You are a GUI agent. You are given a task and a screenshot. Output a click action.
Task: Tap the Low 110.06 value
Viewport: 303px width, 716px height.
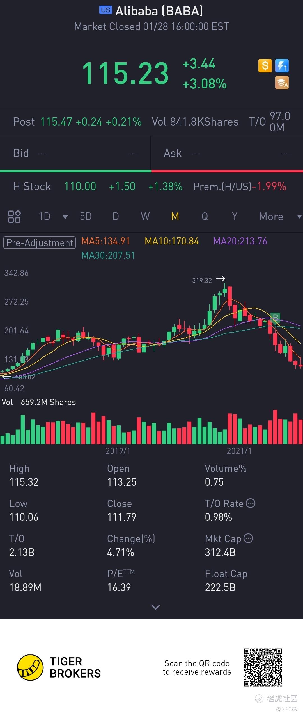pos(24,517)
